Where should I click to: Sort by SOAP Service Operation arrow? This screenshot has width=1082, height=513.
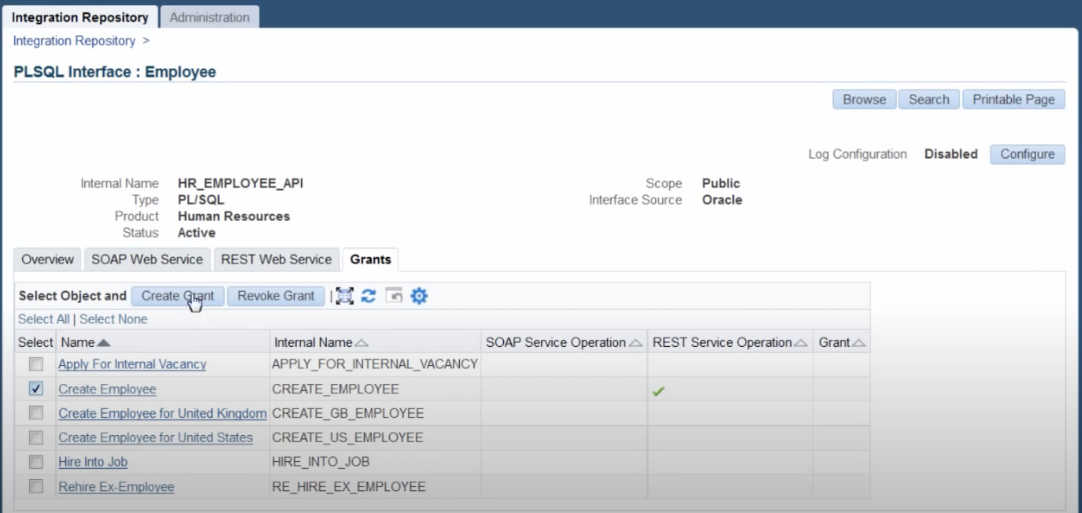tap(635, 343)
